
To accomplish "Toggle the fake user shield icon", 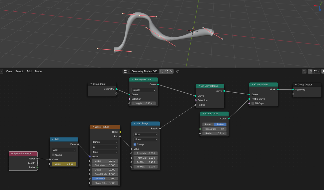I will click(161, 71).
